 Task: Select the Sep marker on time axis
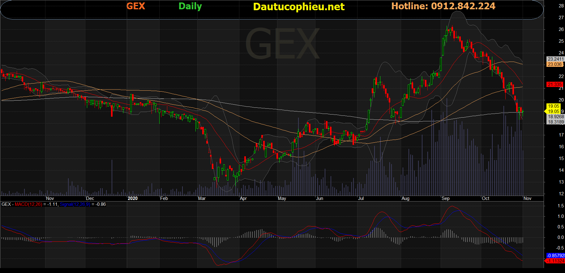(x=446, y=198)
